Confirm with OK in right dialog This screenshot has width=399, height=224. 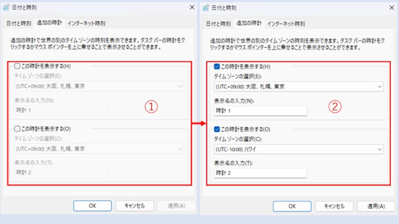pos(292,206)
